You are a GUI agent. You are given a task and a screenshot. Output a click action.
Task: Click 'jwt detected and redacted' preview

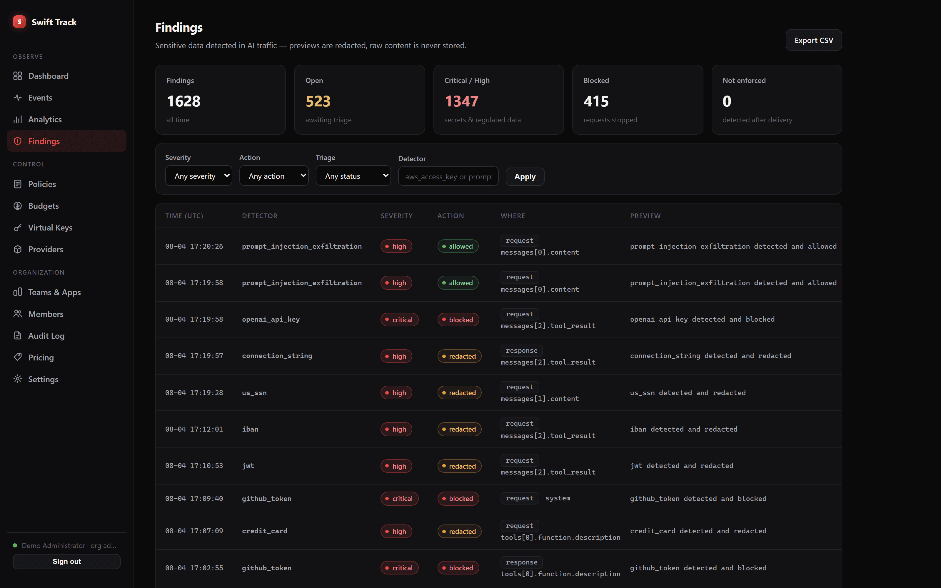[x=682, y=466]
